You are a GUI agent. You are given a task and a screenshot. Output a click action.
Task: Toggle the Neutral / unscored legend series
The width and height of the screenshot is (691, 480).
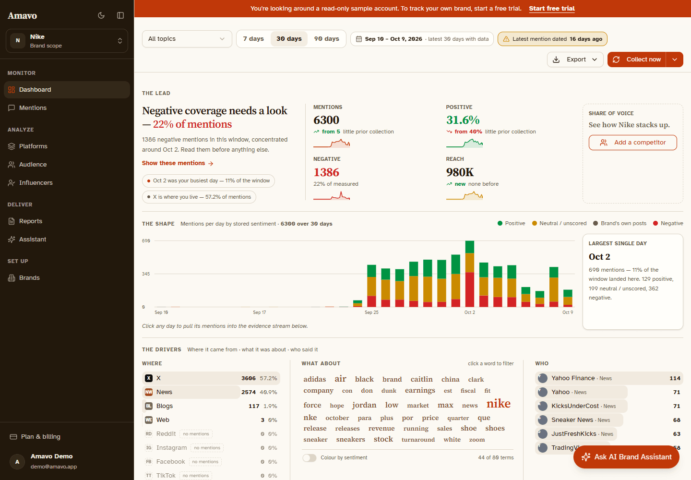[560, 223]
